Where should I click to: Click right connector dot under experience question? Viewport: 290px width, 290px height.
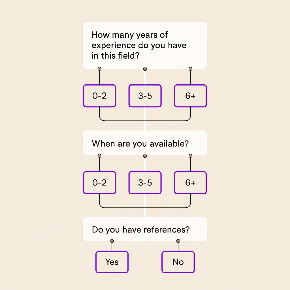pyautogui.click(x=191, y=69)
